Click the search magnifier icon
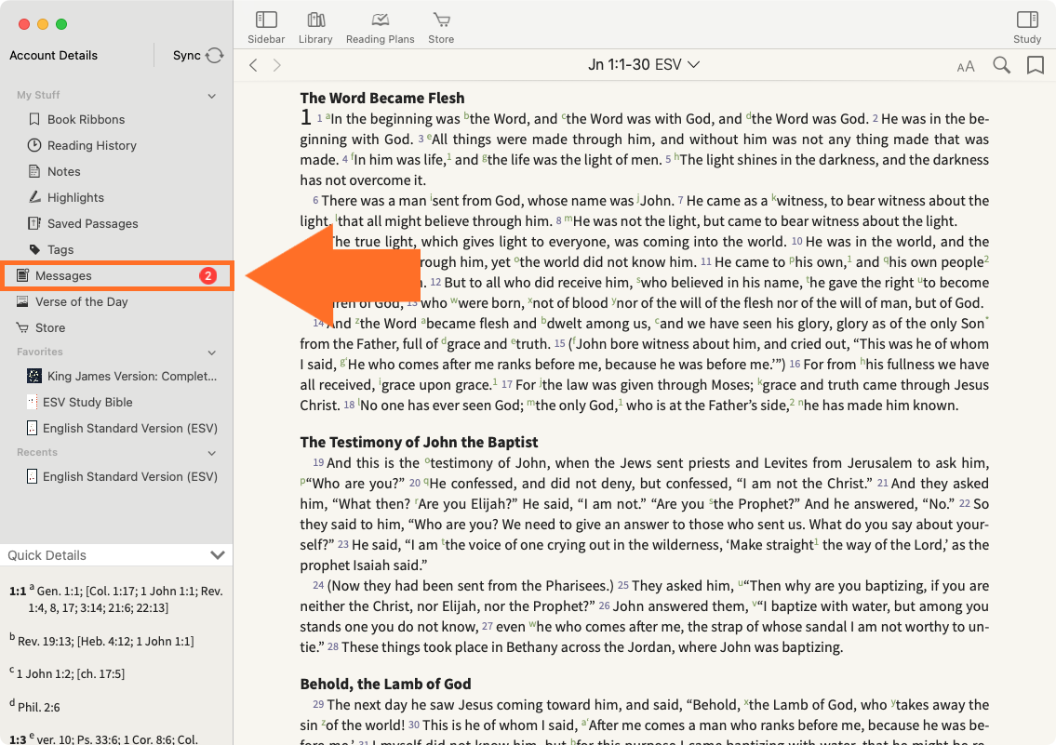Image resolution: width=1056 pixels, height=745 pixels. click(x=1001, y=64)
